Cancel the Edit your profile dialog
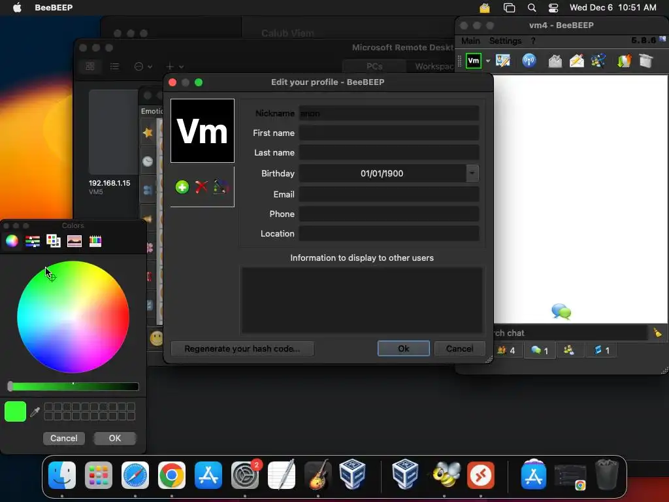Screen dimensions: 669x502 click(x=459, y=349)
